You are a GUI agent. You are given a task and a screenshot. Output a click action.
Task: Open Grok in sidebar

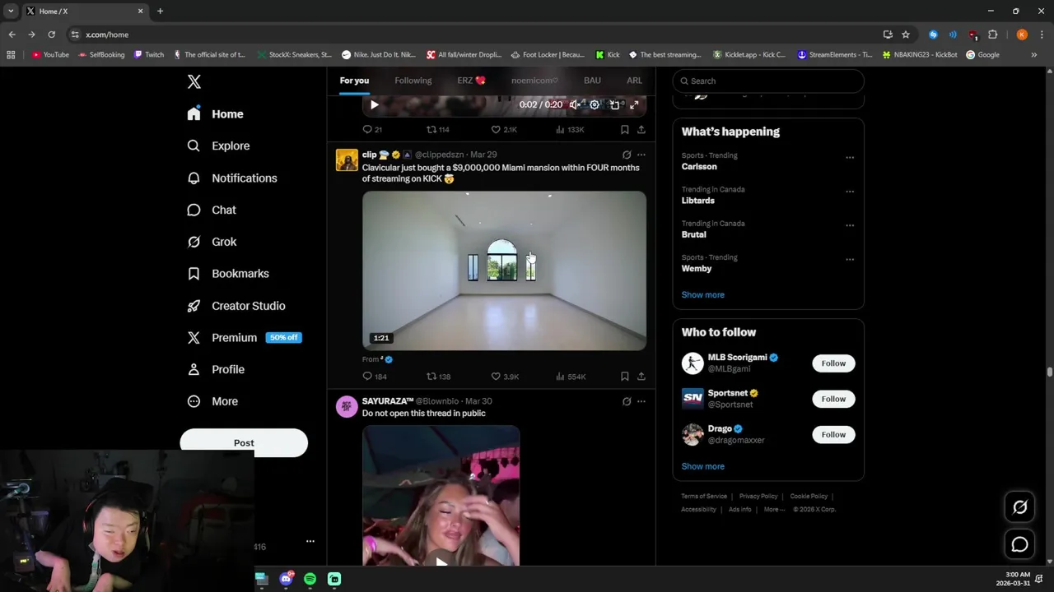(x=212, y=242)
